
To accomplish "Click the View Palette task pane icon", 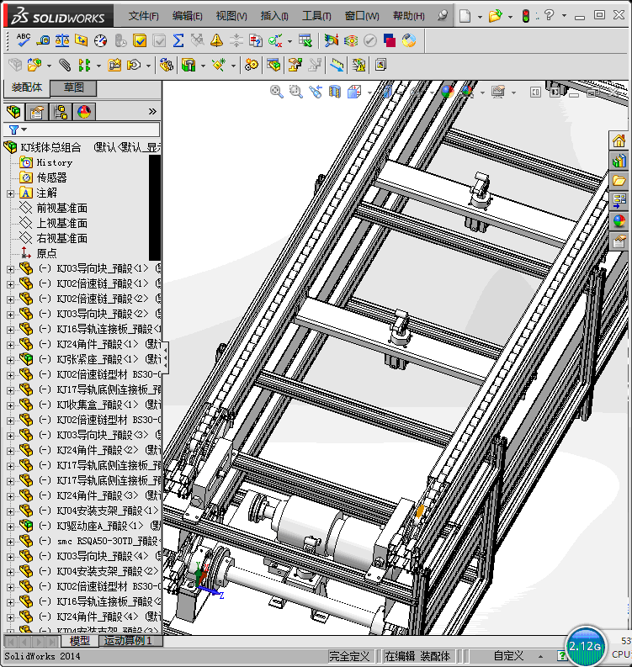I will 619,201.
